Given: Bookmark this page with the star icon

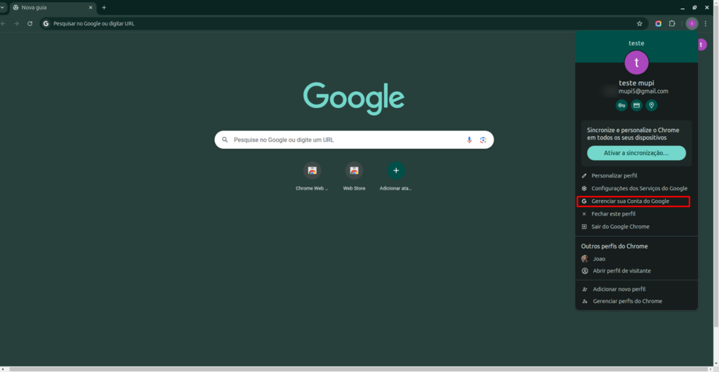Looking at the screenshot, I should coord(639,23).
